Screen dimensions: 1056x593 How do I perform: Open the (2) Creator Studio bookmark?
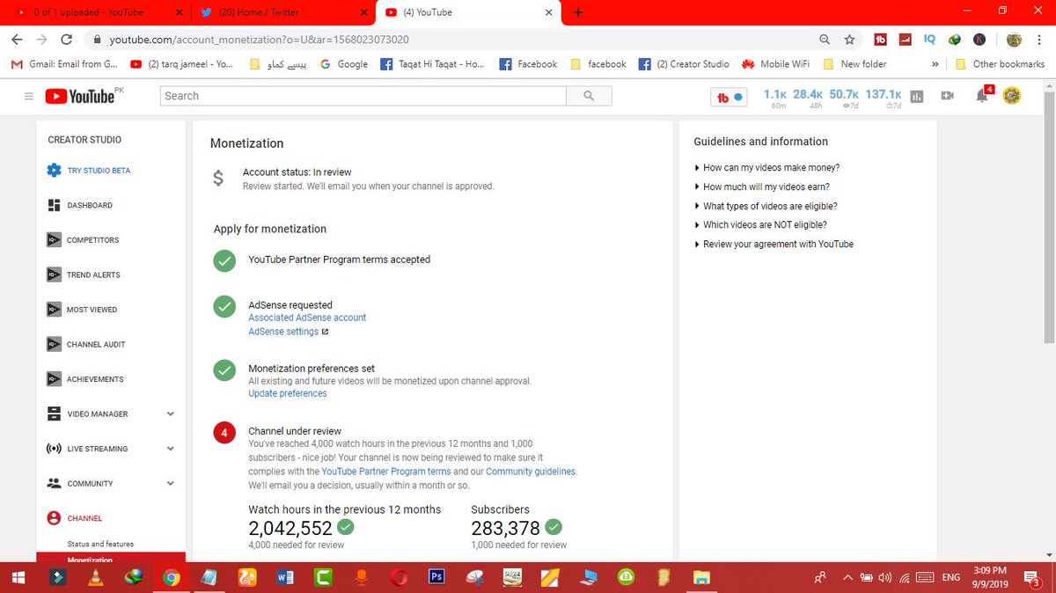pos(685,64)
